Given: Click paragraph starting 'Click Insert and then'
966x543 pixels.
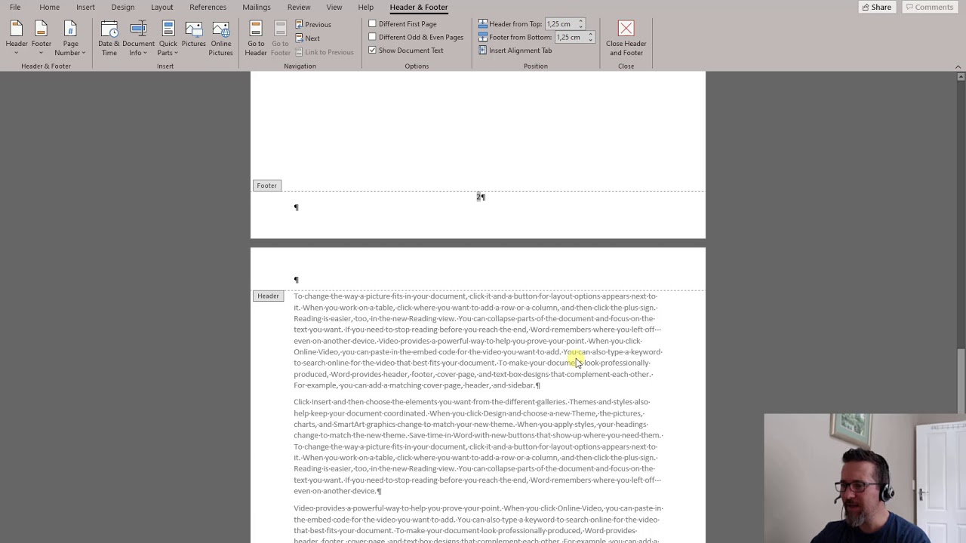Looking at the screenshot, I should click(478, 446).
